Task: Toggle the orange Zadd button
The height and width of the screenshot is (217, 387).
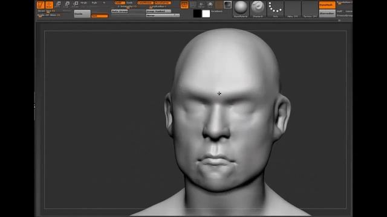Action: (x=120, y=2)
